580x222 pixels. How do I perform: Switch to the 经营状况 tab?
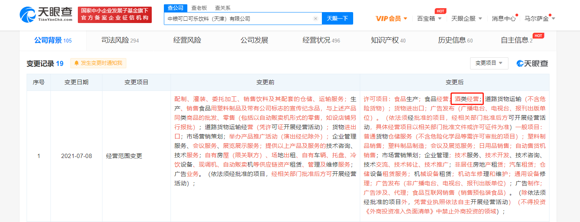(321, 40)
